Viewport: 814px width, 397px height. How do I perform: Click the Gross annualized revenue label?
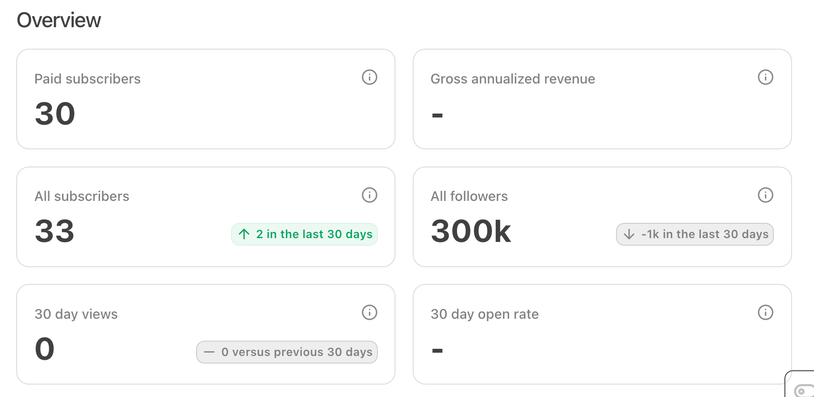click(x=513, y=79)
